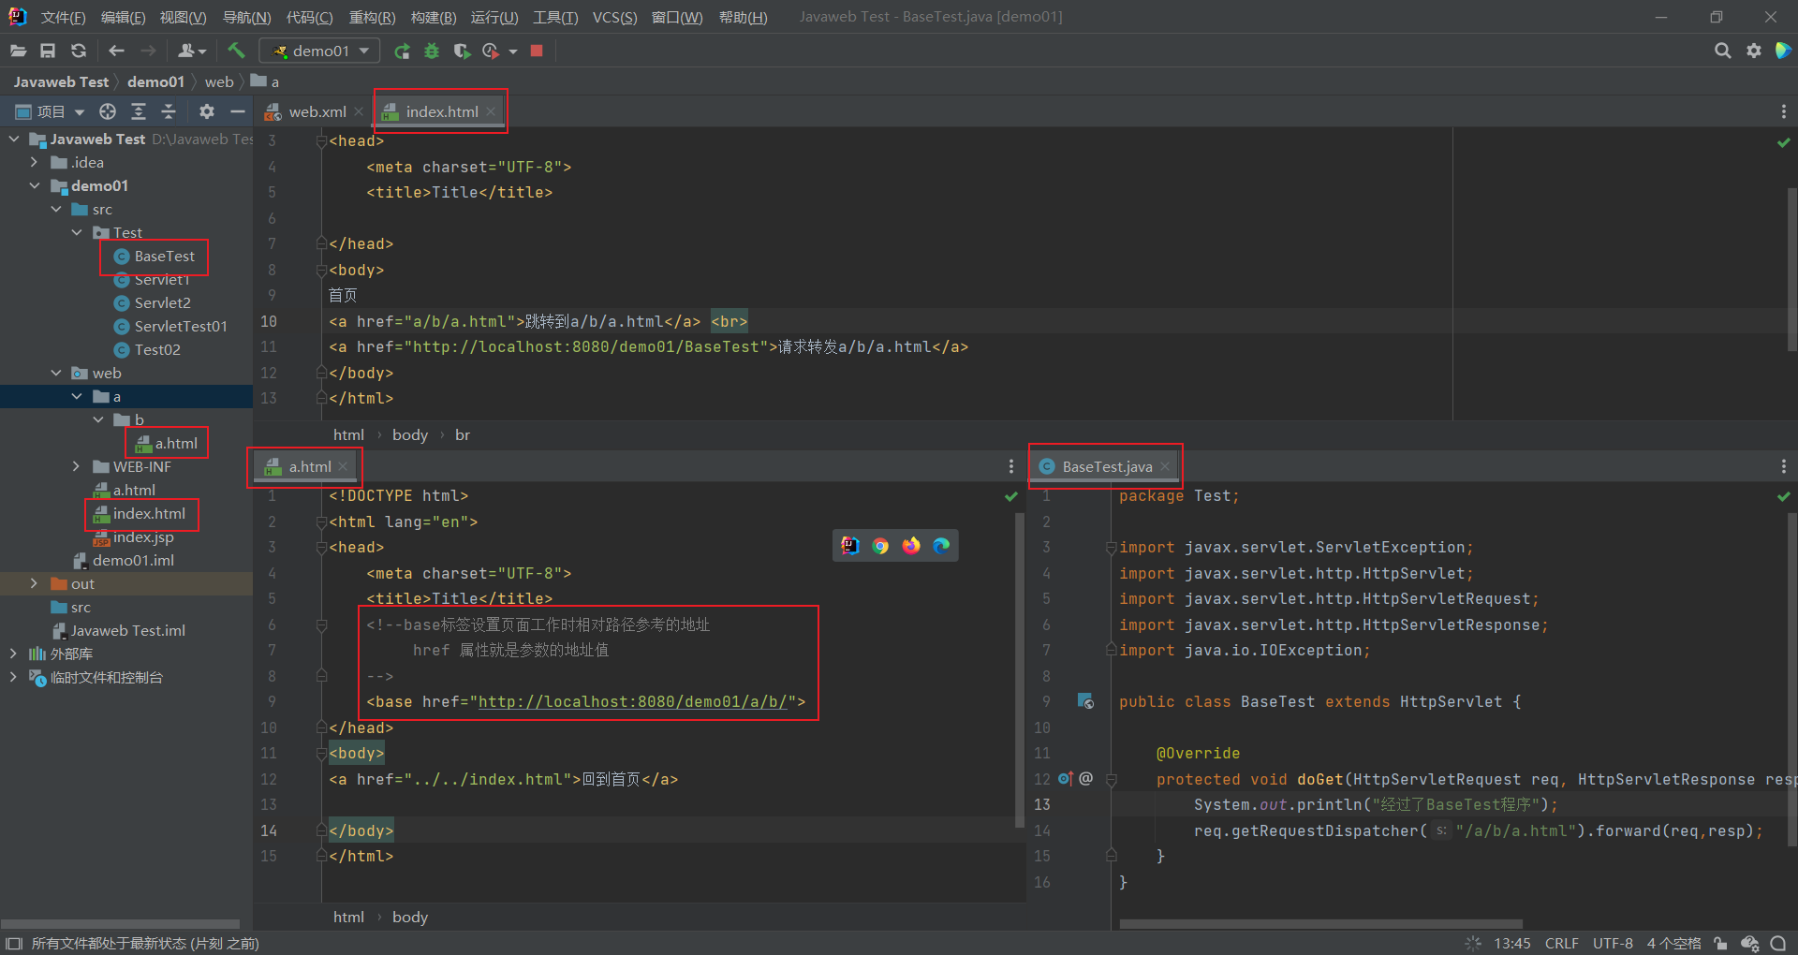The image size is (1798, 955).
Task: Close the web.xml tab
Action: tap(359, 111)
